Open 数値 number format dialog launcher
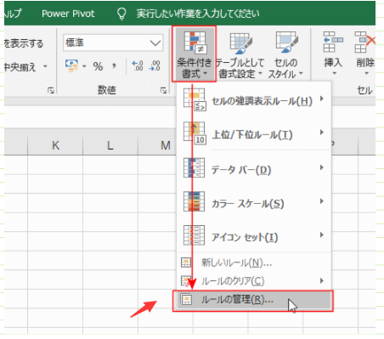This screenshot has width=384, height=339. 163,90
